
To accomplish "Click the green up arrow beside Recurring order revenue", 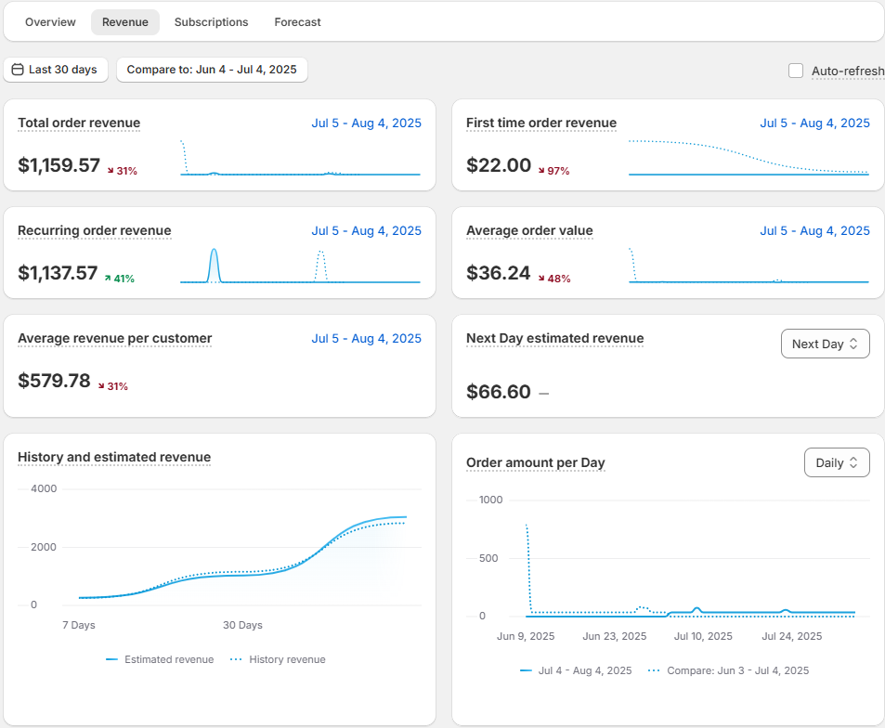I will (108, 278).
